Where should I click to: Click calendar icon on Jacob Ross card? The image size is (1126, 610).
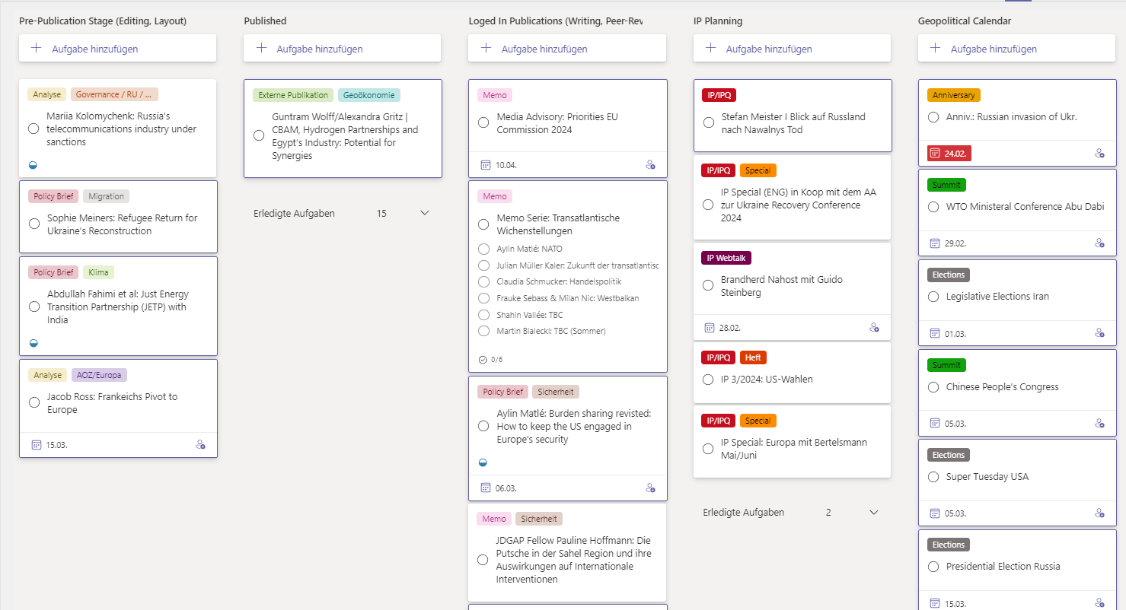point(36,445)
